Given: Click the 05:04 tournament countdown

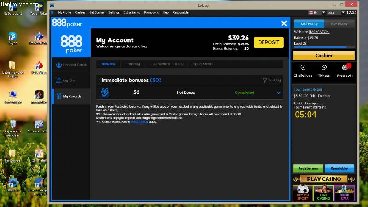Looking at the screenshot, I should 305,115.
